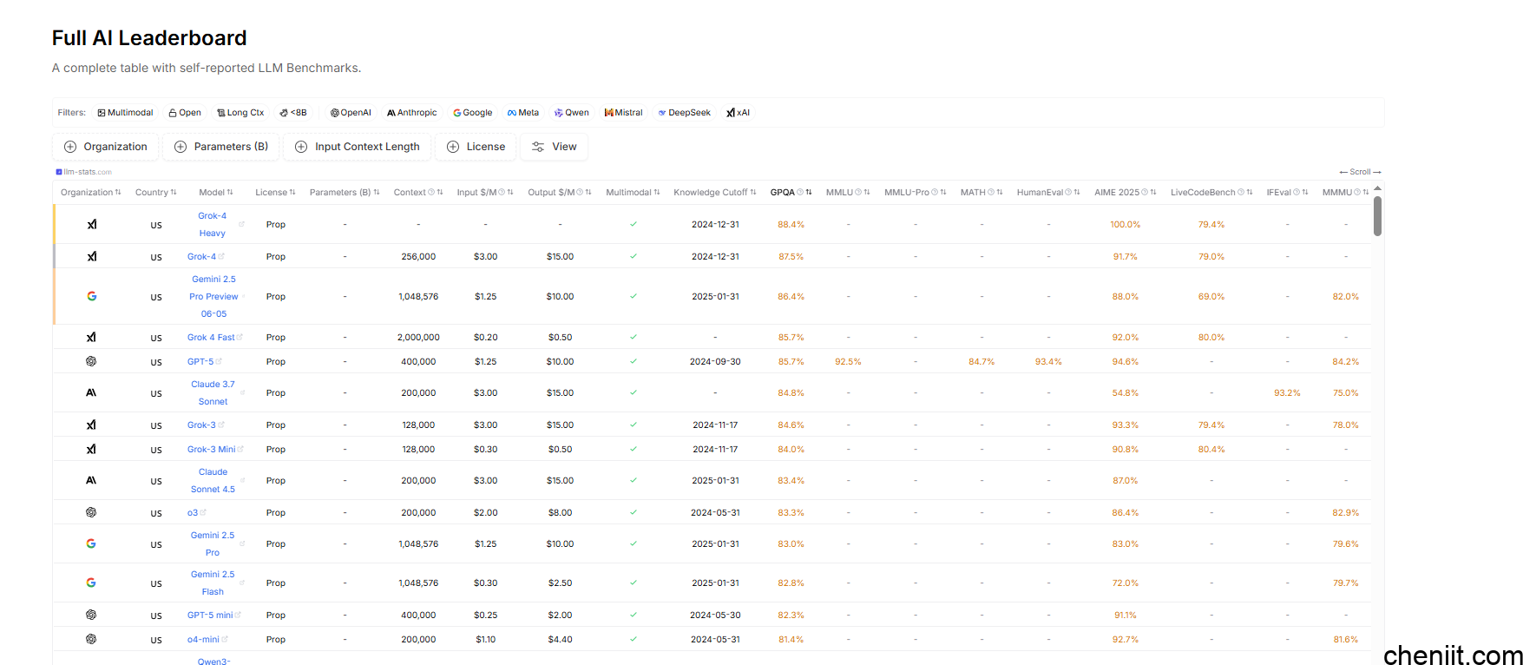Click sort icon next to Organization header
The width and height of the screenshot is (1523, 665).
118,193
